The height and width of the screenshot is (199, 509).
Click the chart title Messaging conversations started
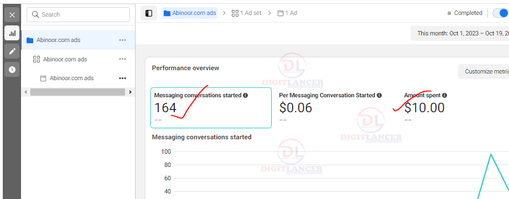coord(201,137)
